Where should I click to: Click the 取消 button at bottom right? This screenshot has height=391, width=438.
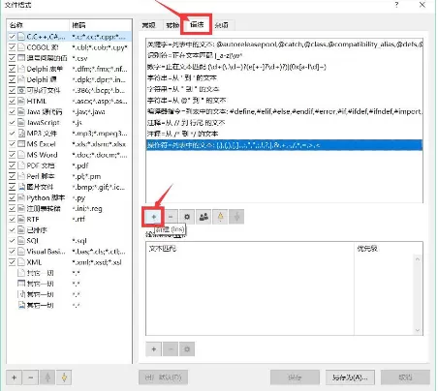point(405,377)
